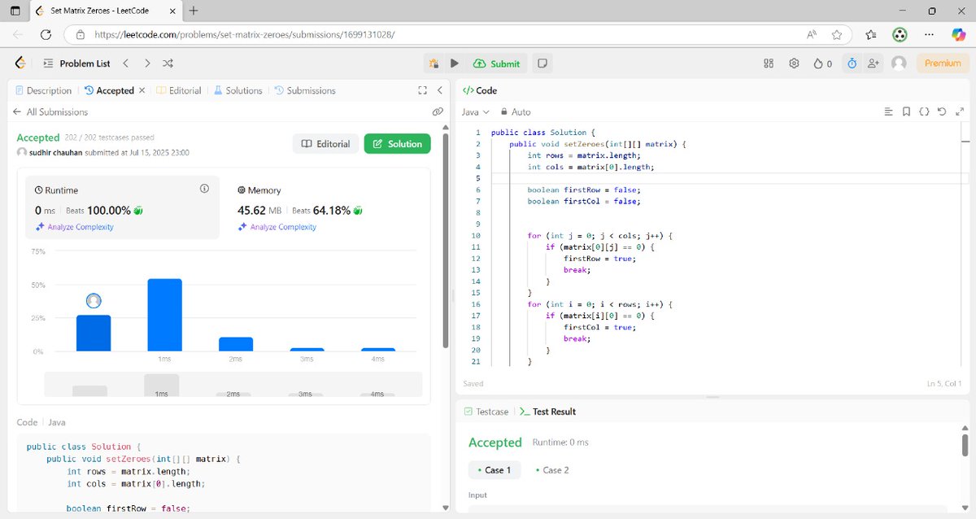Collapse the left panel chevron
The width and height of the screenshot is (976, 519).
coord(439,90)
